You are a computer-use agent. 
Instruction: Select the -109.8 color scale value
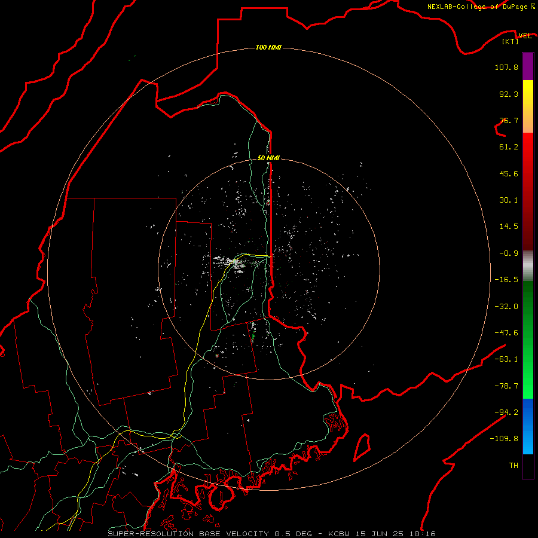tap(505, 439)
